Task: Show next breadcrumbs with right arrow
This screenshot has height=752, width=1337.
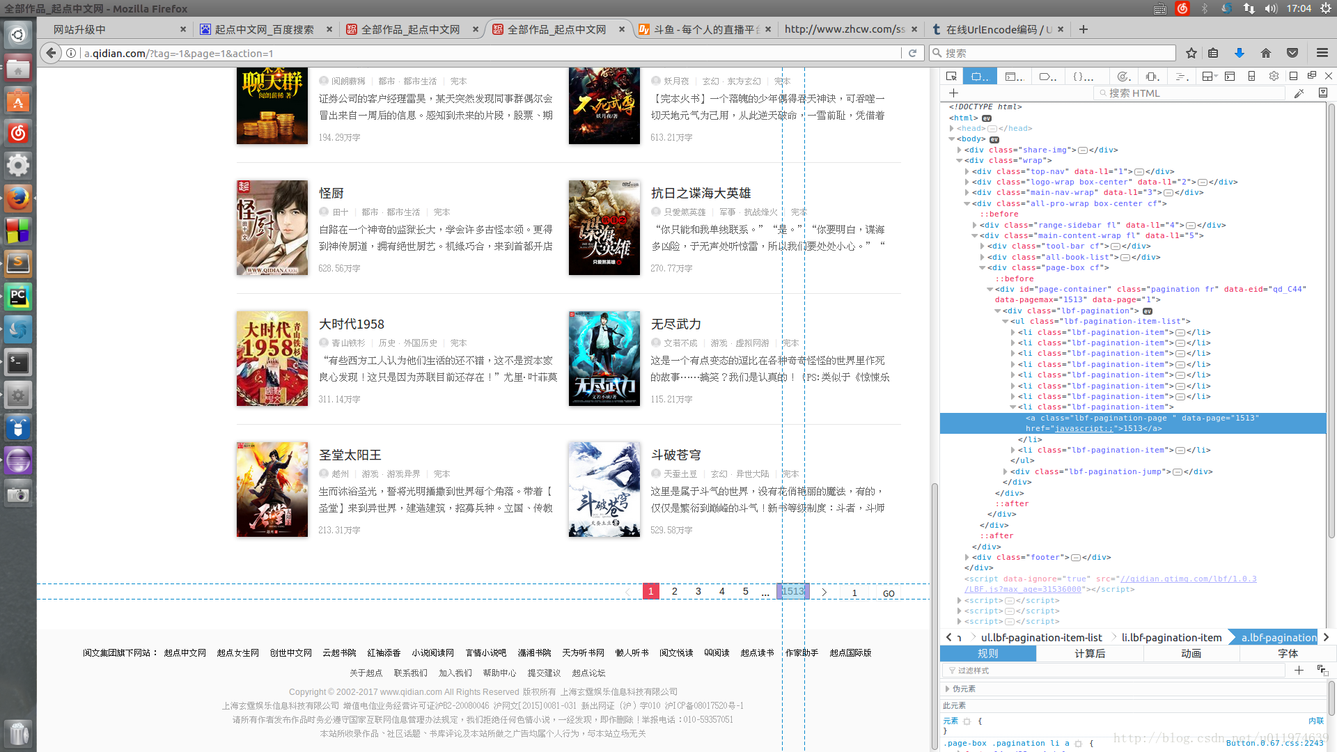Action: 1326,637
